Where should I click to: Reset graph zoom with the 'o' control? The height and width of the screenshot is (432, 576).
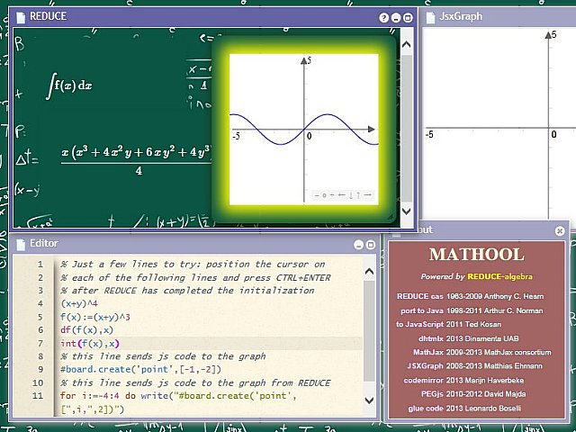[x=324, y=195]
